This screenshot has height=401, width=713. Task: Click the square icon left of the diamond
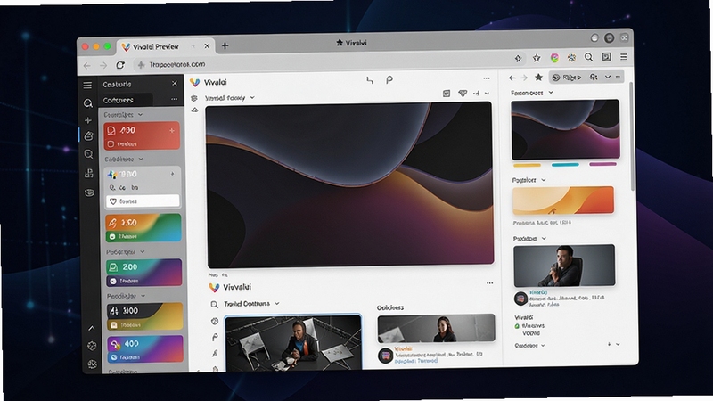(x=447, y=94)
